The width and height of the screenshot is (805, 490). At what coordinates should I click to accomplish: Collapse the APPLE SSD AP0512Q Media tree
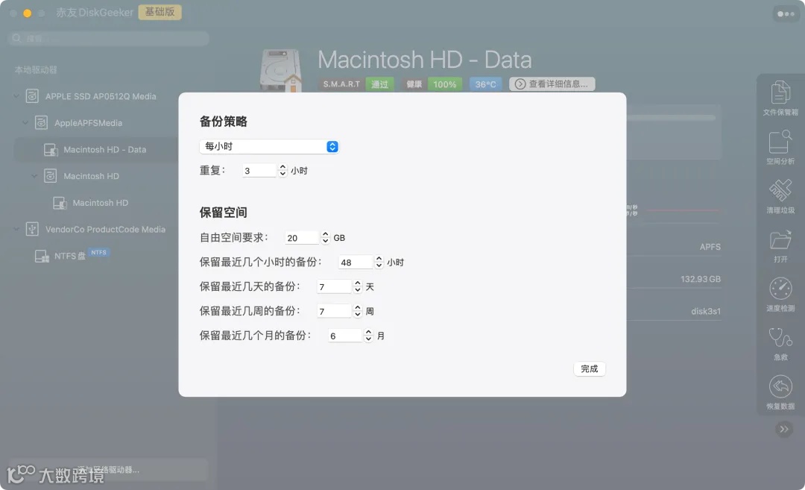(x=16, y=95)
